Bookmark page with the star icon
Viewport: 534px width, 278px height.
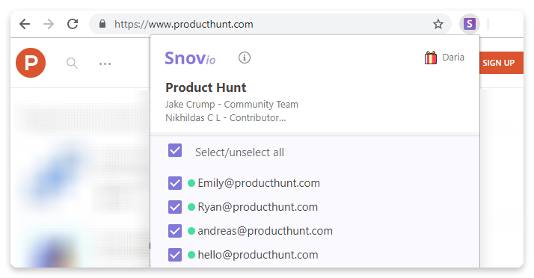[438, 24]
